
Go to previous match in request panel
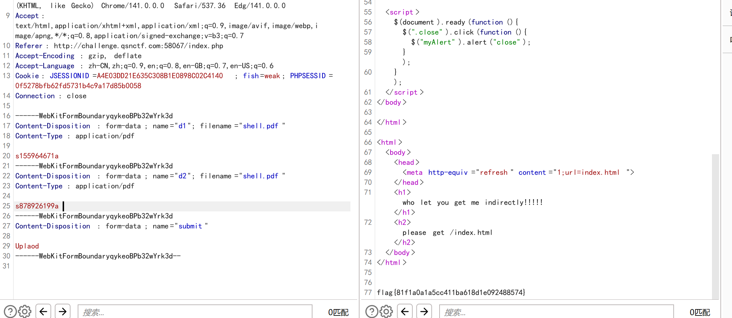(x=43, y=312)
